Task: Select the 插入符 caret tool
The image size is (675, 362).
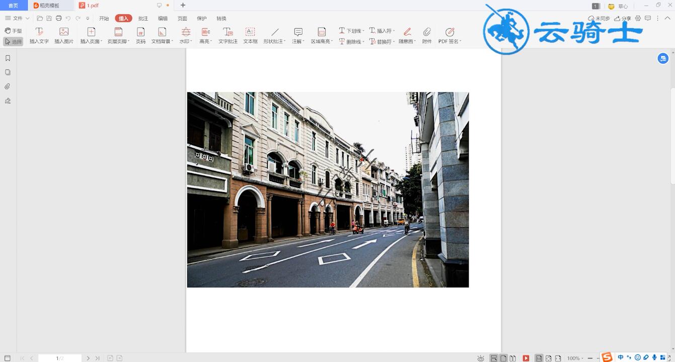Action: pos(382,31)
